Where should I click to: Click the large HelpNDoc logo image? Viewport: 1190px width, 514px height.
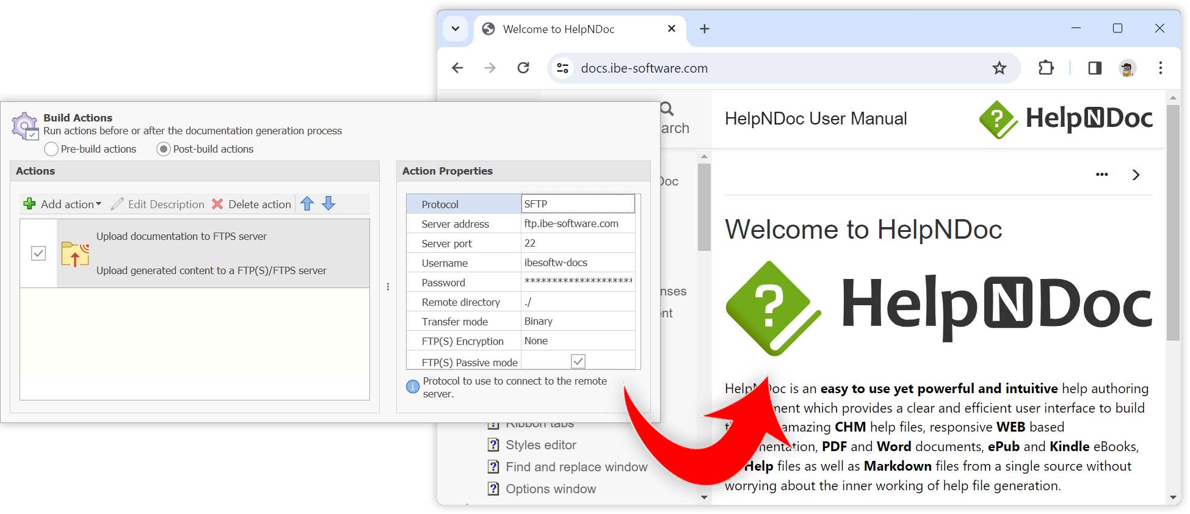point(938,308)
